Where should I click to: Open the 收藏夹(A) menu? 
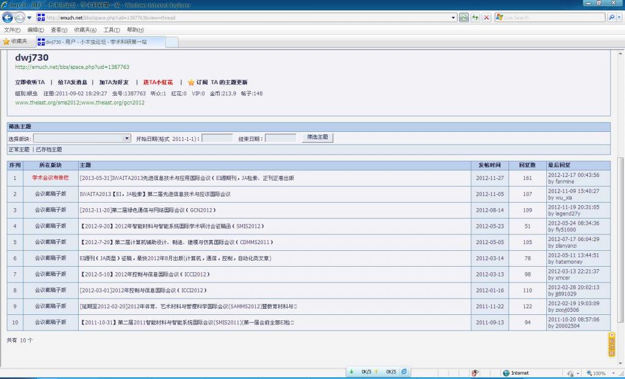click(85, 30)
